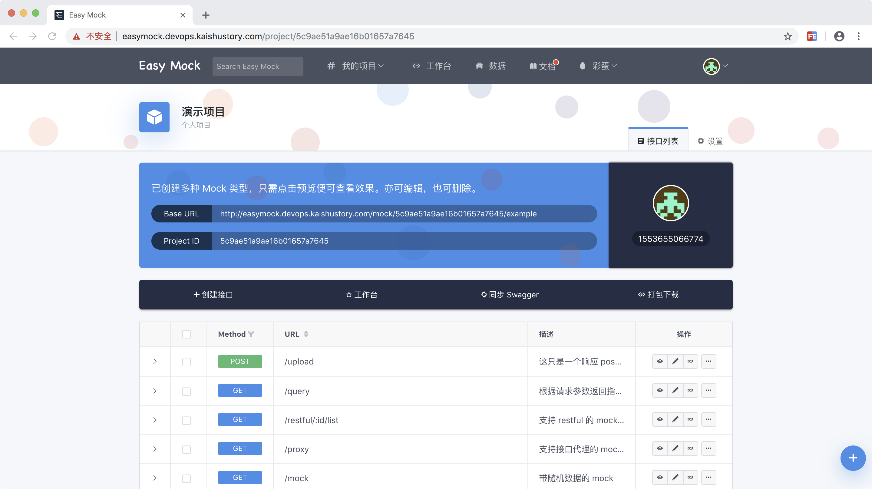Click 打包下载 button
This screenshot has height=489, width=872.
(659, 295)
